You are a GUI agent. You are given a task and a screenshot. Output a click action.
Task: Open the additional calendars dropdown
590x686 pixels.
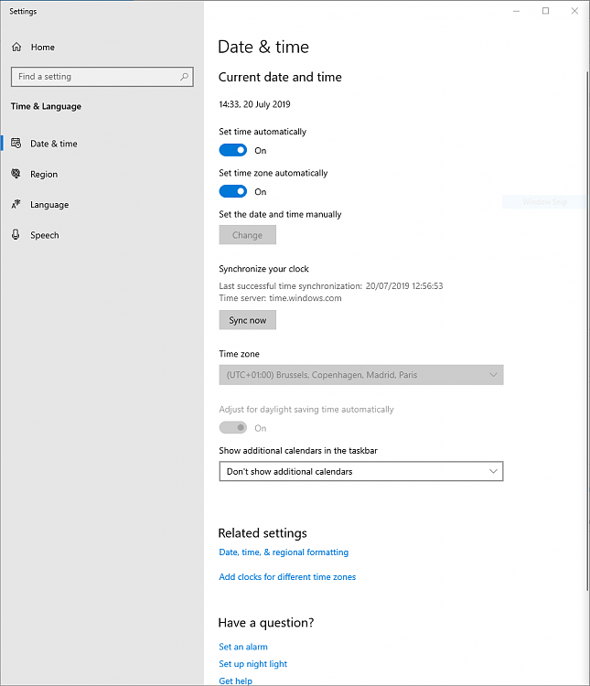[361, 471]
